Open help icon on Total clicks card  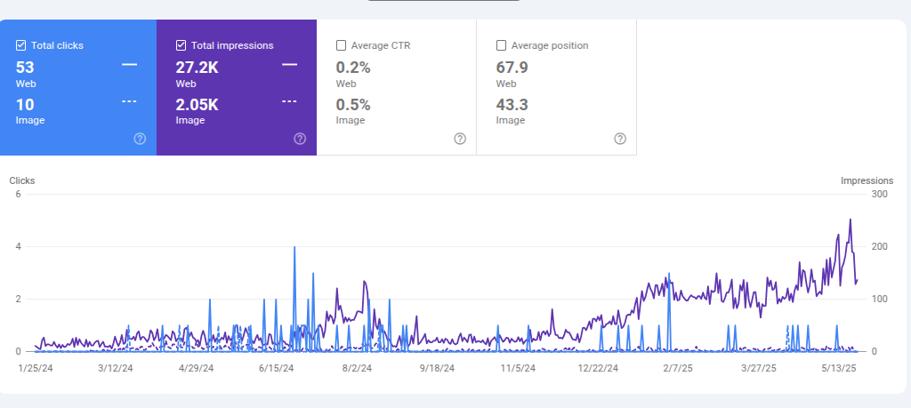(x=140, y=139)
